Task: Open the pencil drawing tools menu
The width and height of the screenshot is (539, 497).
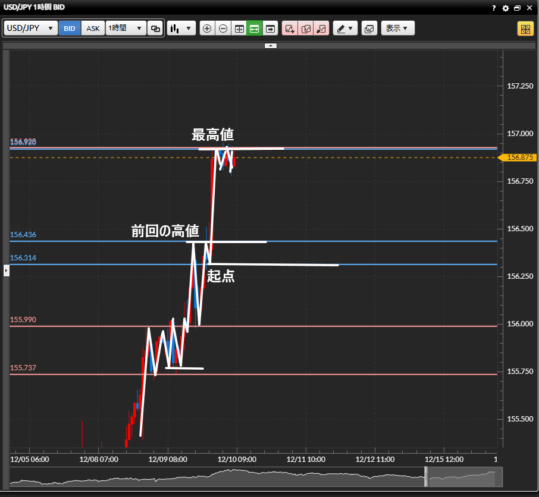Action: tap(345, 29)
